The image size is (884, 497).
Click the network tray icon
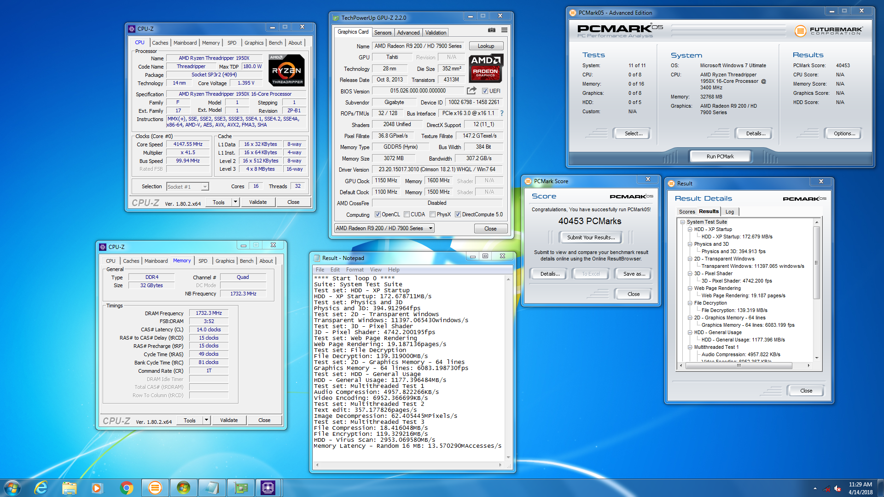click(826, 488)
